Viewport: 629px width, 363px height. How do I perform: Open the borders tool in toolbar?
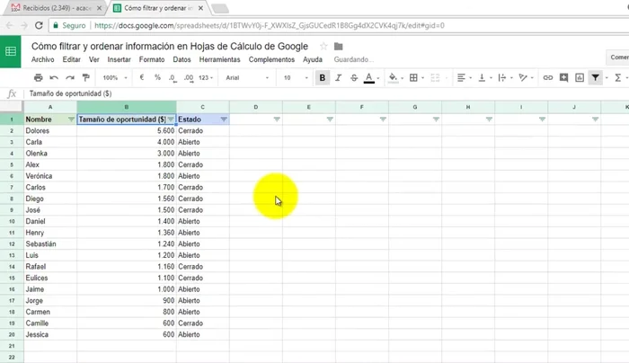coord(414,78)
